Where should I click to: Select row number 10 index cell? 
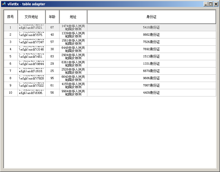pyautogui.click(x=11, y=93)
